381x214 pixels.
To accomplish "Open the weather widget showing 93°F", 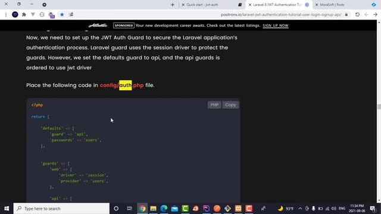I will click(x=286, y=209).
